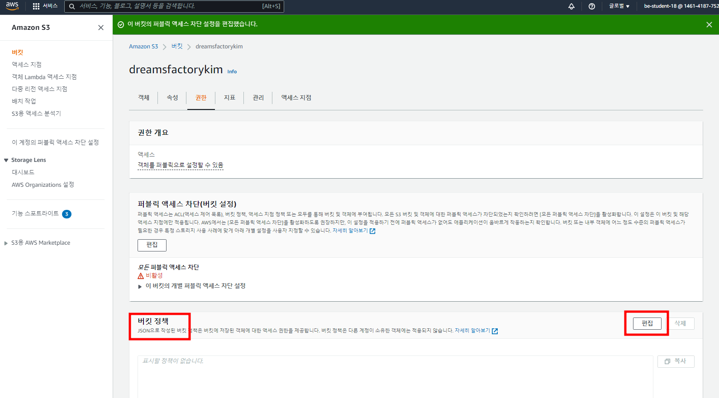Image resolution: width=719 pixels, height=398 pixels.
Task: Open the help question mark icon
Action: click(x=592, y=6)
